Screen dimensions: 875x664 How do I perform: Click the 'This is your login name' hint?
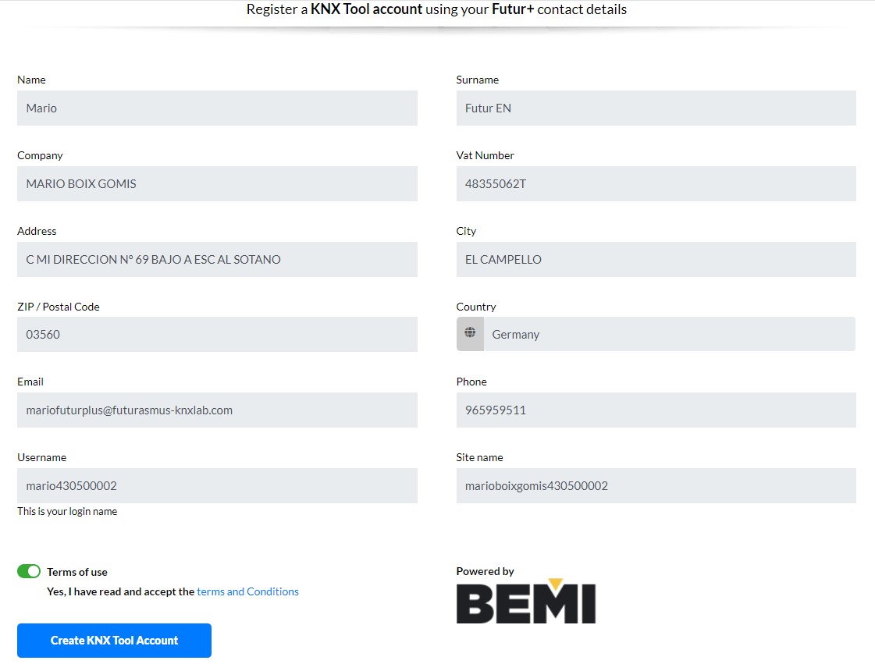tap(67, 512)
